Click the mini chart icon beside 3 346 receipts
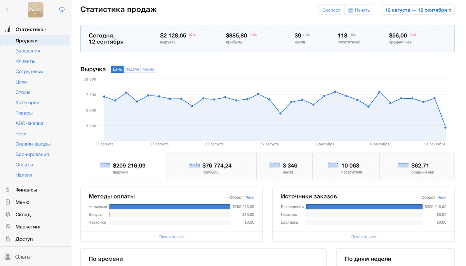466x266 pixels. tap(275, 165)
